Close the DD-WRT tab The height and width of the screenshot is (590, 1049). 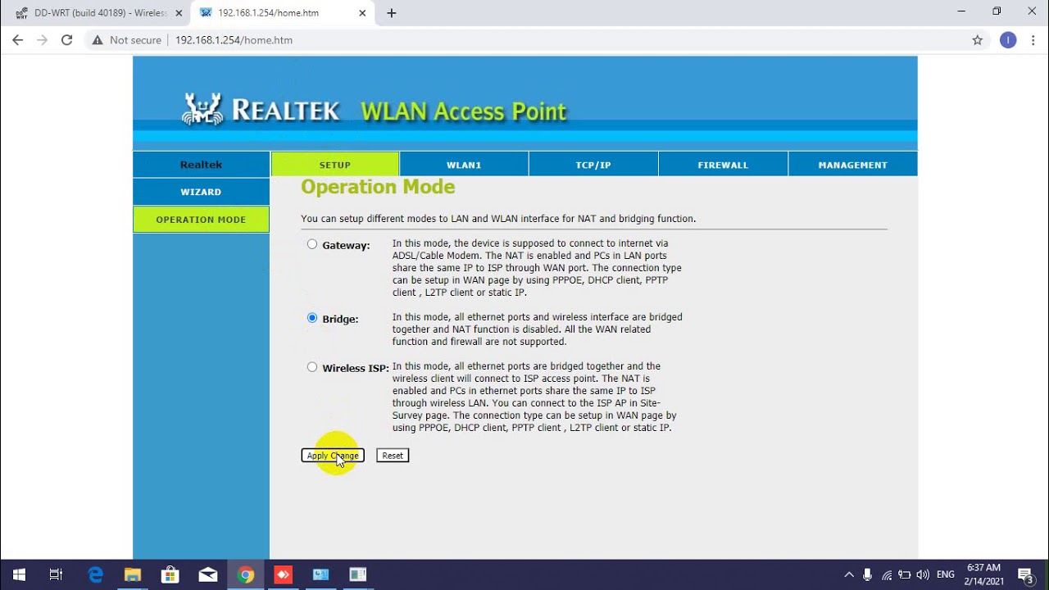point(179,13)
